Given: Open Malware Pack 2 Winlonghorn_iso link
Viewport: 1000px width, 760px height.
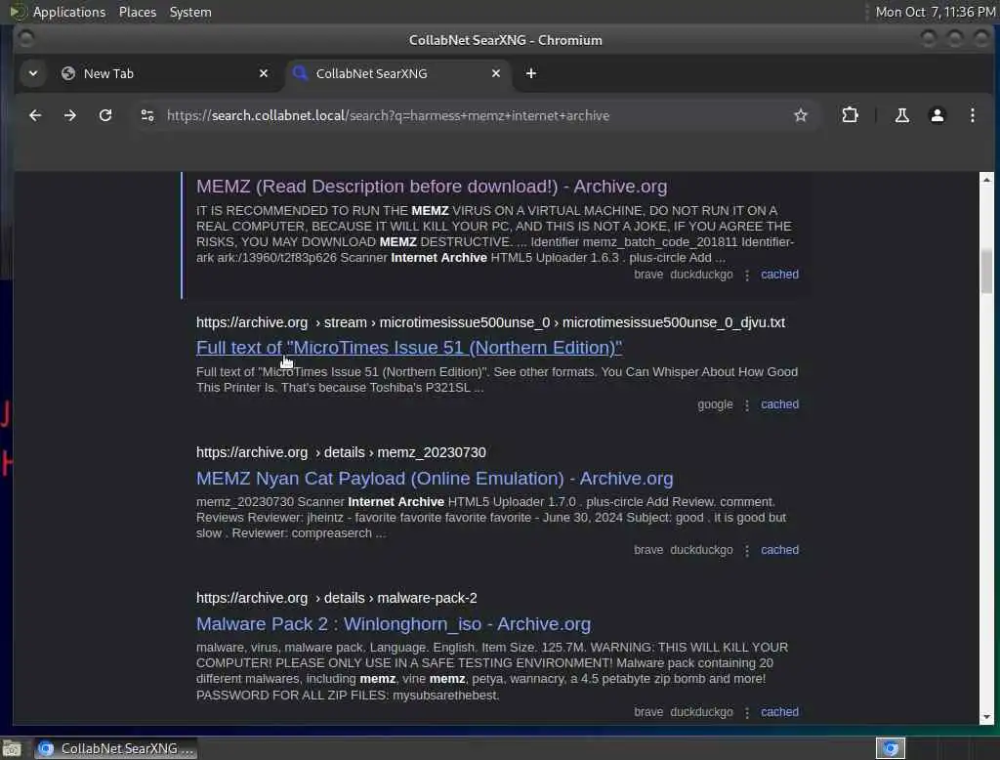Looking at the screenshot, I should 393,624.
